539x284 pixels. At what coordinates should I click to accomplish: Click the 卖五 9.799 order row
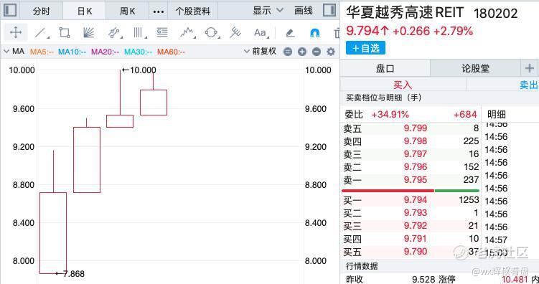click(411, 128)
